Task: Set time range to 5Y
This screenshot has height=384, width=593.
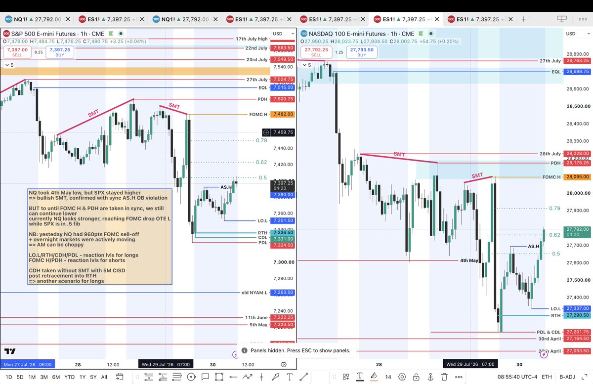Action: (x=93, y=377)
